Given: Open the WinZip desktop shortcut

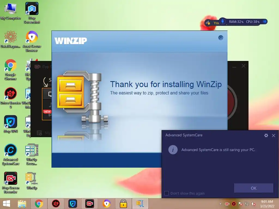Looking at the screenshot, I should [32, 181].
